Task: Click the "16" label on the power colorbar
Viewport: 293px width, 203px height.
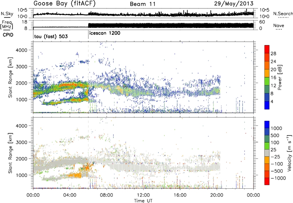Action: 273,77
